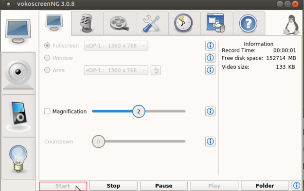Enable the Magnification checkbox
The width and height of the screenshot is (304, 191).
(47, 111)
